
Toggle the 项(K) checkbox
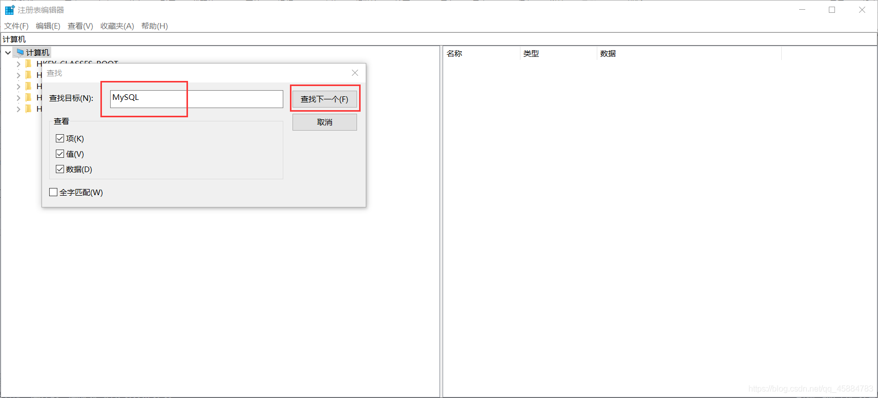tap(60, 138)
